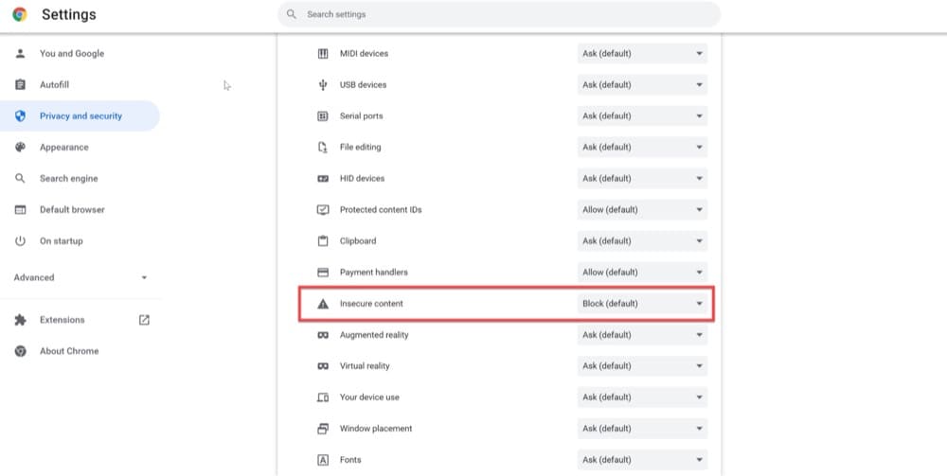Click the MIDI devices piano icon

[323, 54]
